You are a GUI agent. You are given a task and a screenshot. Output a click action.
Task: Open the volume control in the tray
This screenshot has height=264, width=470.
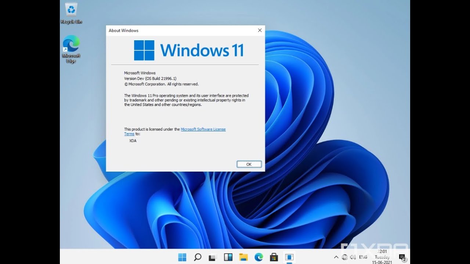click(x=353, y=257)
